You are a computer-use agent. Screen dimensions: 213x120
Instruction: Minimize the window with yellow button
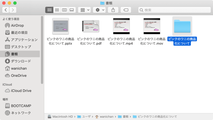click(x=9, y=3)
